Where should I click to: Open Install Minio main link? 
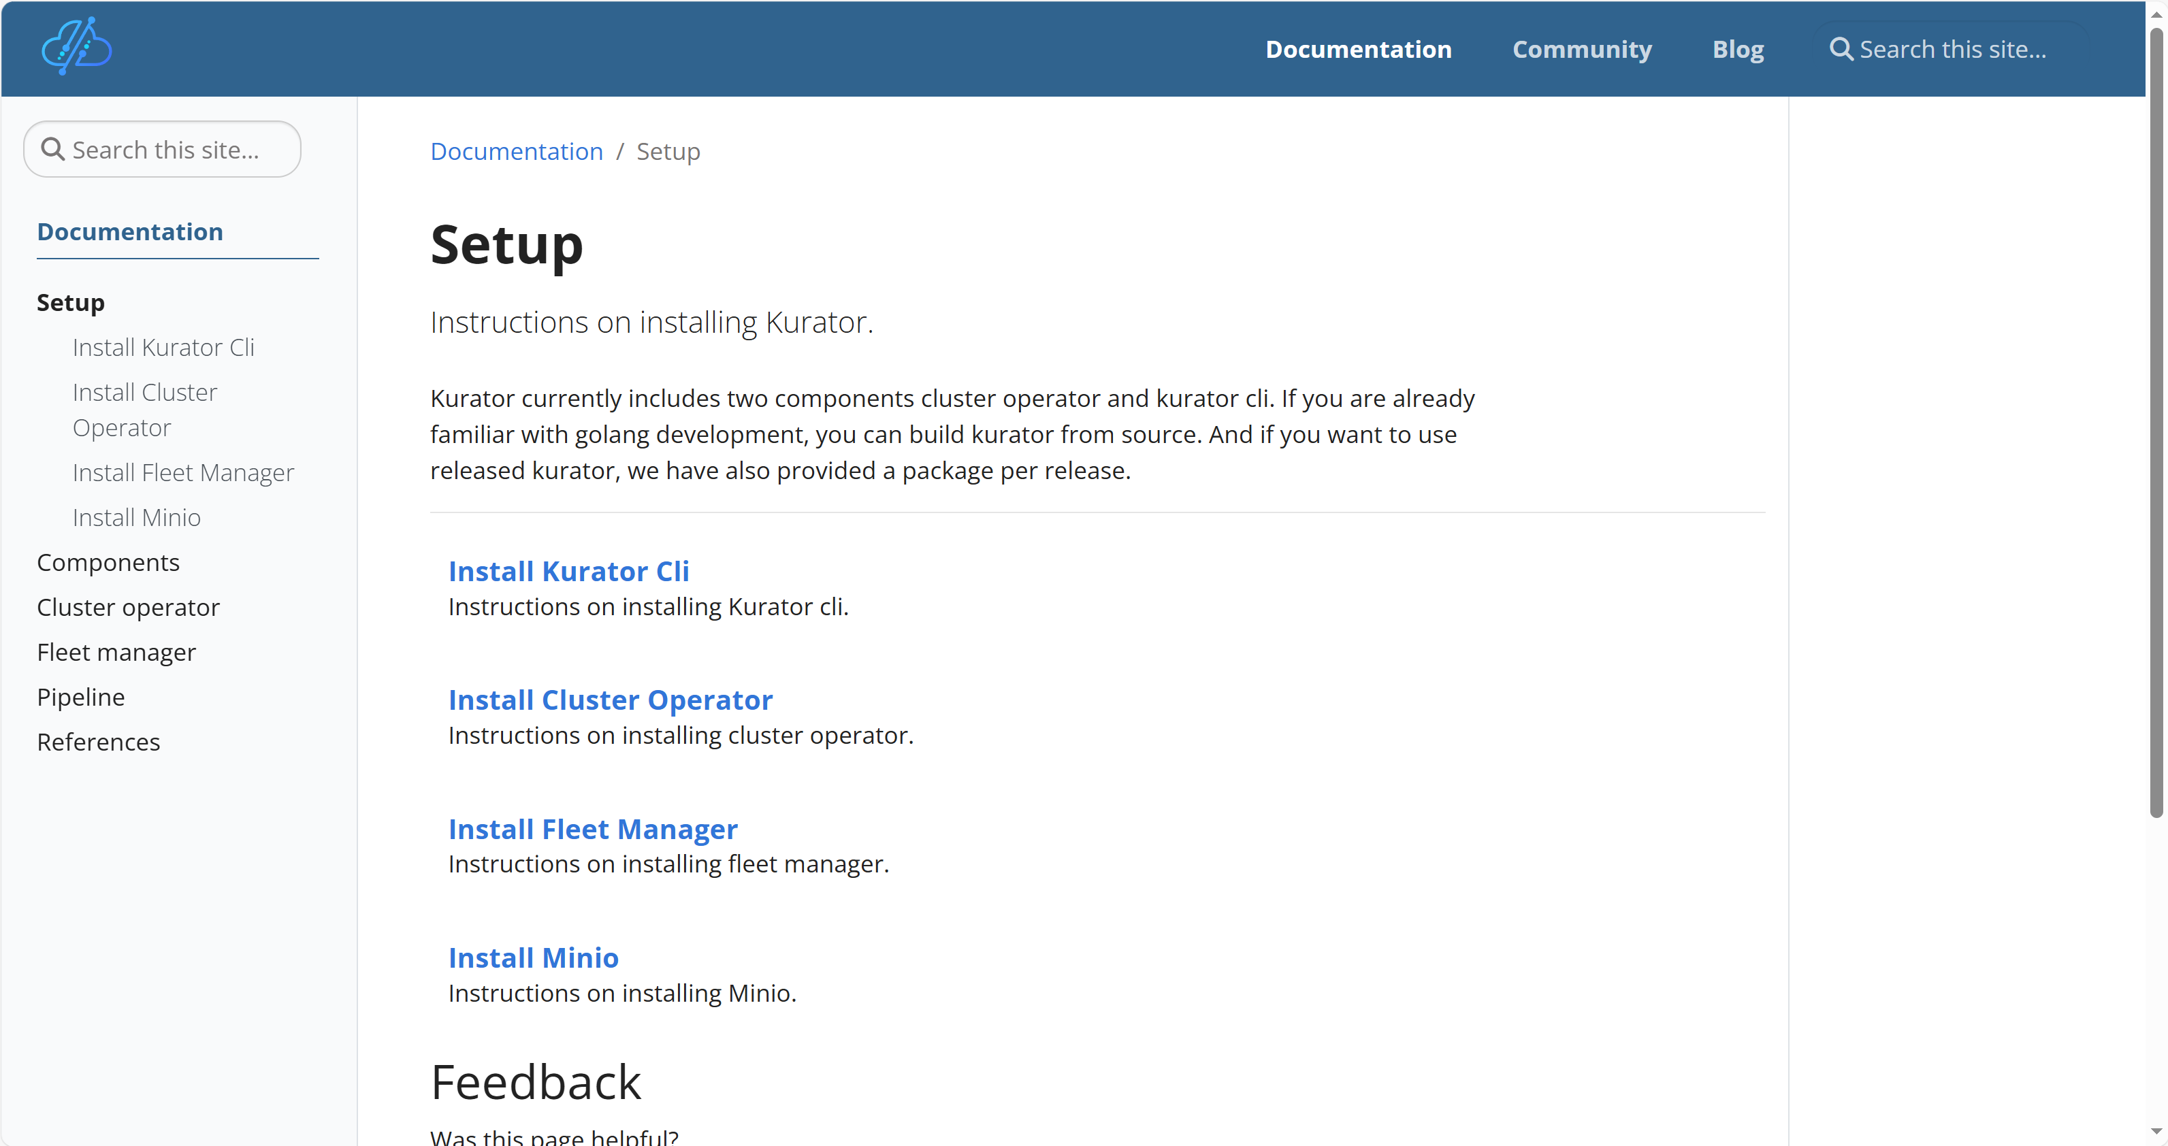coord(533,957)
